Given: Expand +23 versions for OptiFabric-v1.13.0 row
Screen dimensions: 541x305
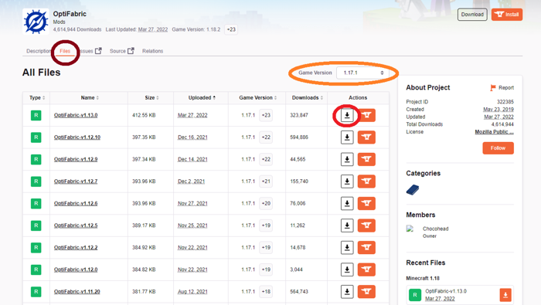Looking at the screenshot, I should (266, 115).
